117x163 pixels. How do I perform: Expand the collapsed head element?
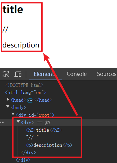[8, 99]
